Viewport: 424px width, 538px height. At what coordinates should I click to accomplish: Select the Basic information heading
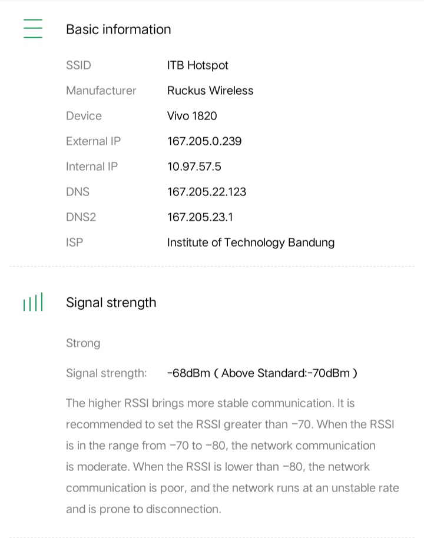(x=118, y=29)
